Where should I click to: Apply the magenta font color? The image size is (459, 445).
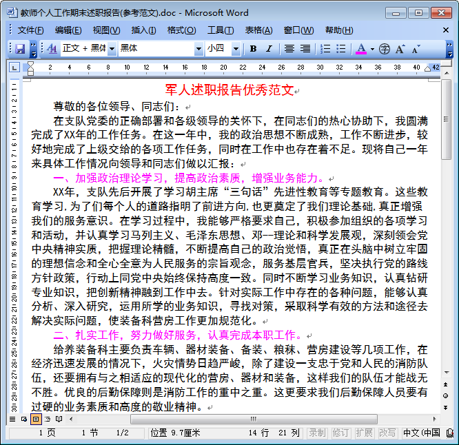click(x=361, y=49)
